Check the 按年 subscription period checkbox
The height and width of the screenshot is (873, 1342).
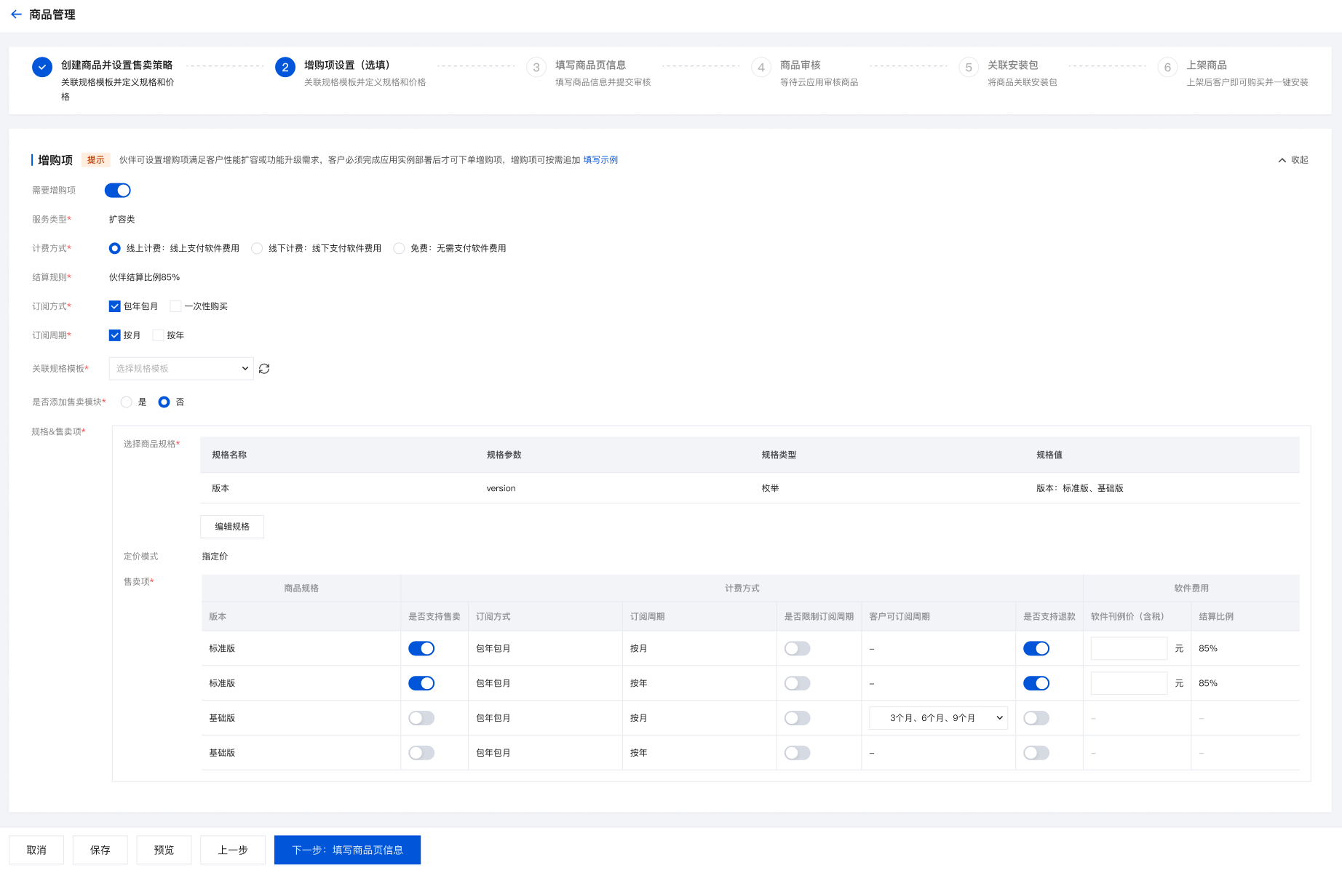158,335
